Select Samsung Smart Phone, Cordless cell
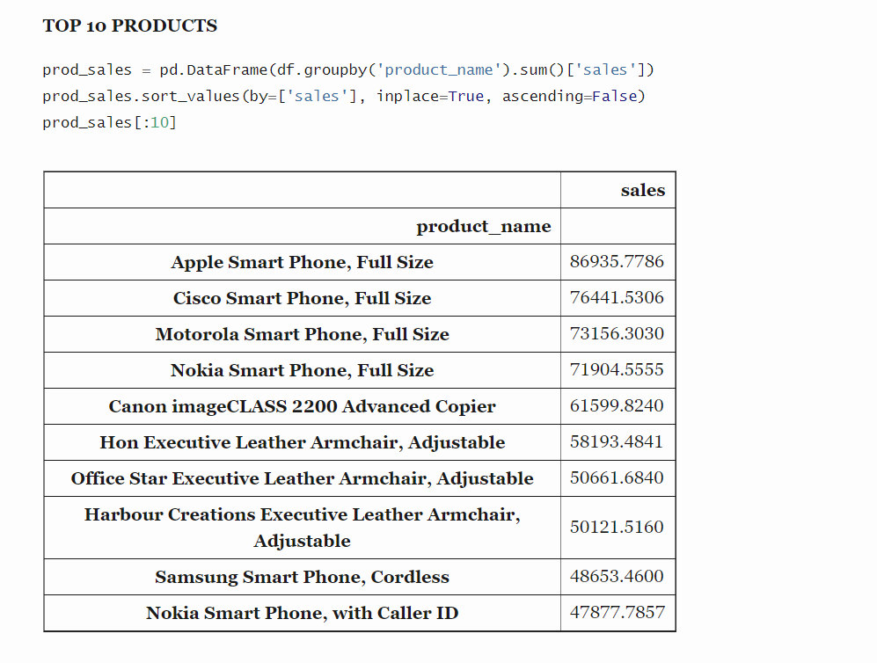Screen dimensions: 877x663 pyautogui.click(x=302, y=577)
